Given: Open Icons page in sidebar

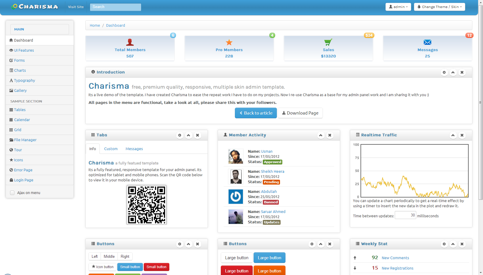Looking at the screenshot, I should click(40, 160).
